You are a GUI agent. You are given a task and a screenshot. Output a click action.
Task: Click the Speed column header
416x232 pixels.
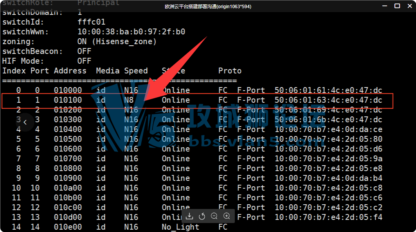click(135, 71)
